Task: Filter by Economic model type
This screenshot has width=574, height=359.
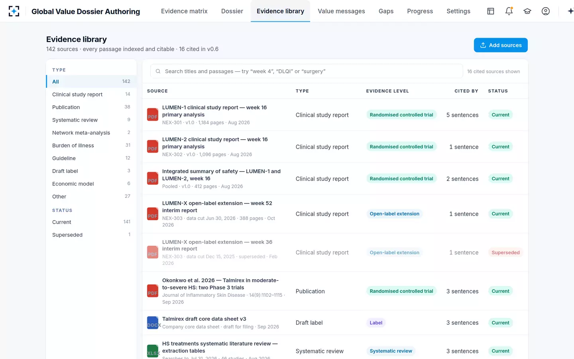Action: pyautogui.click(x=91, y=183)
